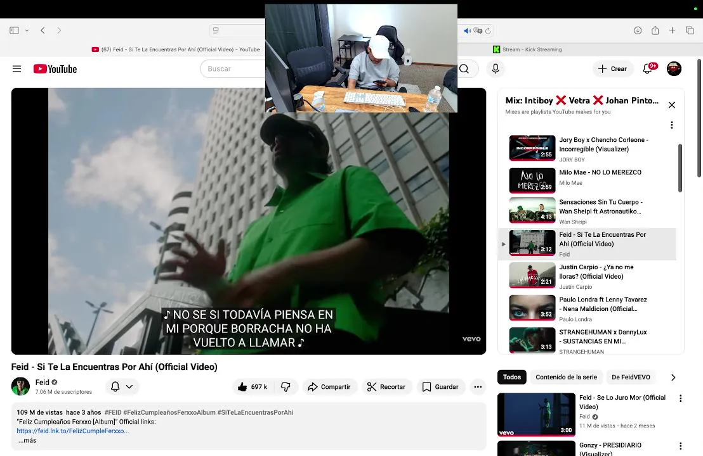Focus the Buscar search field
Screen dimensions: 703x456
(233, 69)
